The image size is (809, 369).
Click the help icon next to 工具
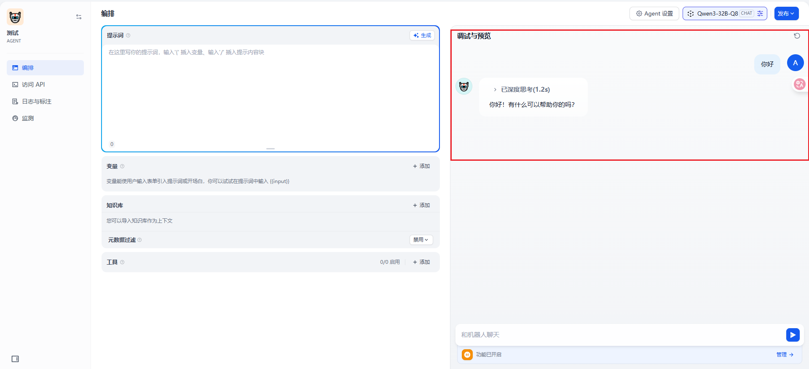122,262
